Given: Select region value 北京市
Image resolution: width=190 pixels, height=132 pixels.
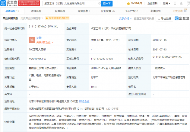Looking at the screenshot, I should tap(94, 77).
